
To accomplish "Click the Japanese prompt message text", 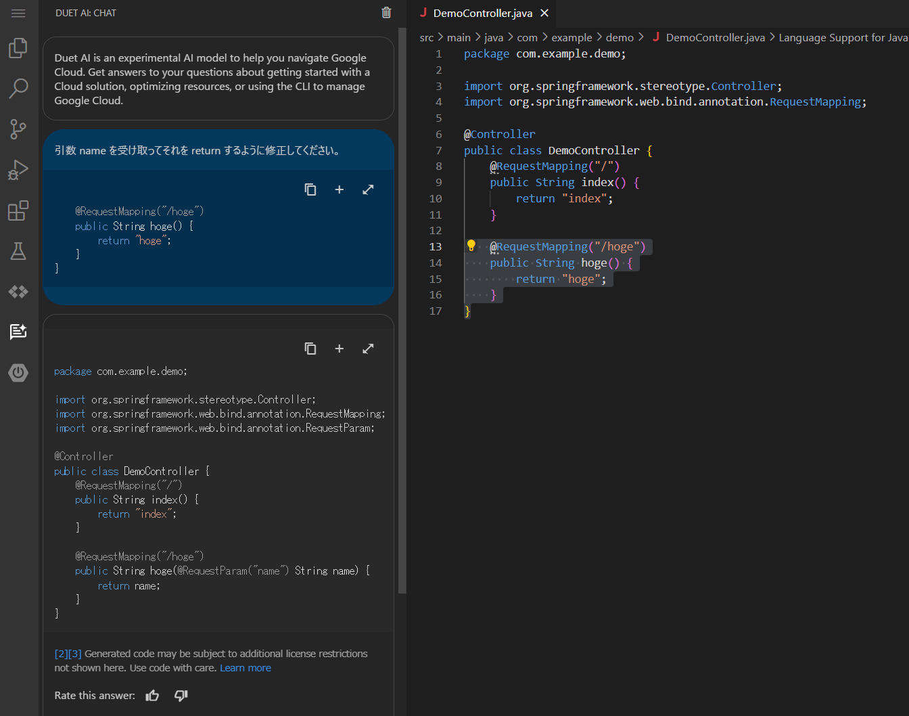I will point(197,150).
